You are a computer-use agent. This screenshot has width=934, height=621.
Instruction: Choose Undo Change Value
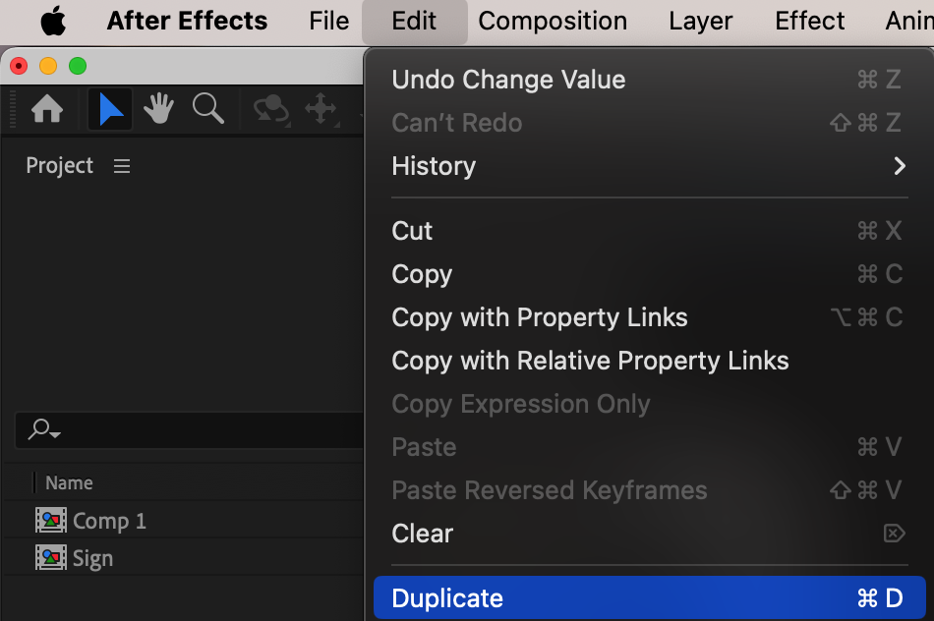click(x=649, y=80)
